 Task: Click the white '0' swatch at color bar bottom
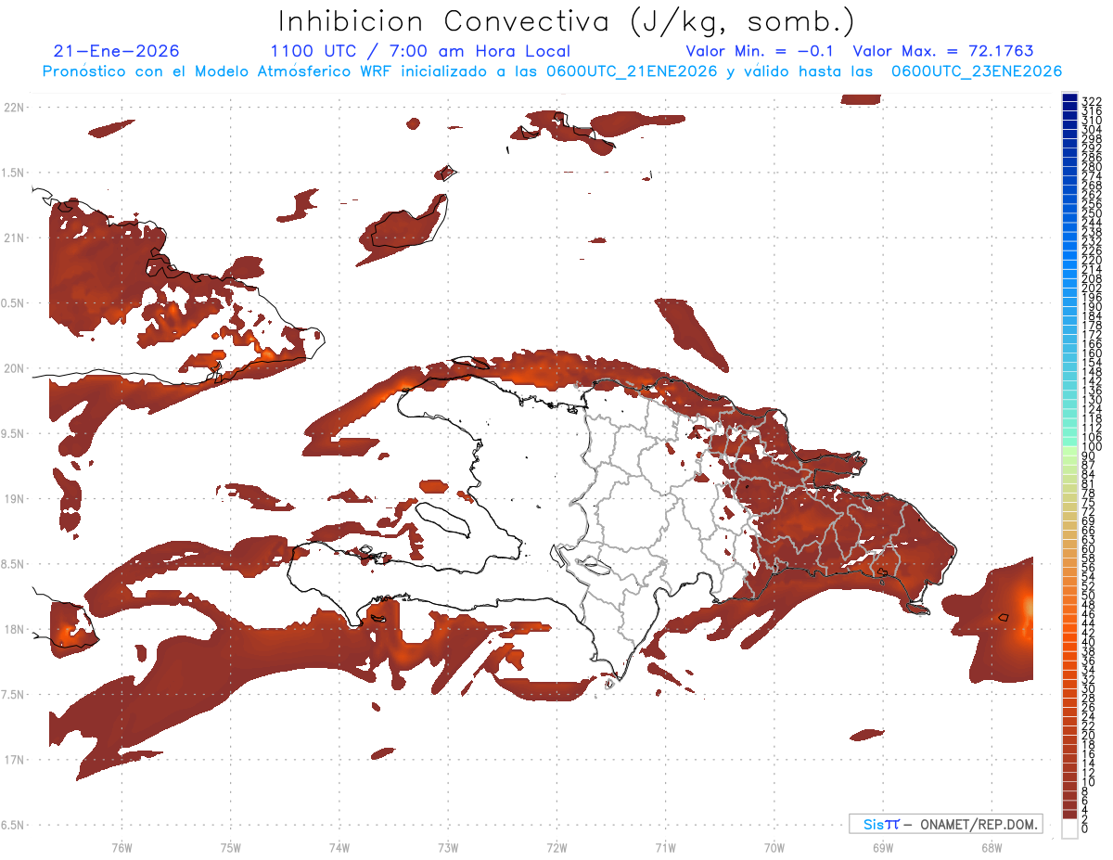coord(1069,828)
